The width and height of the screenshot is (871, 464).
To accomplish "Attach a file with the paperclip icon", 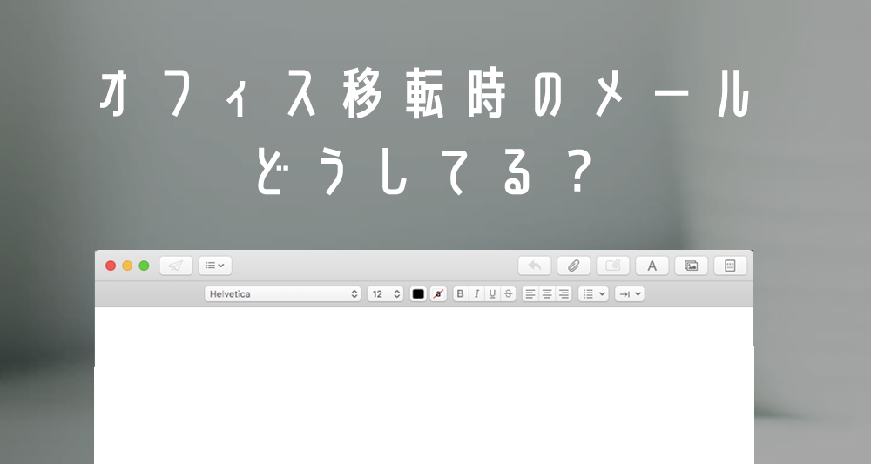I will click(x=573, y=266).
